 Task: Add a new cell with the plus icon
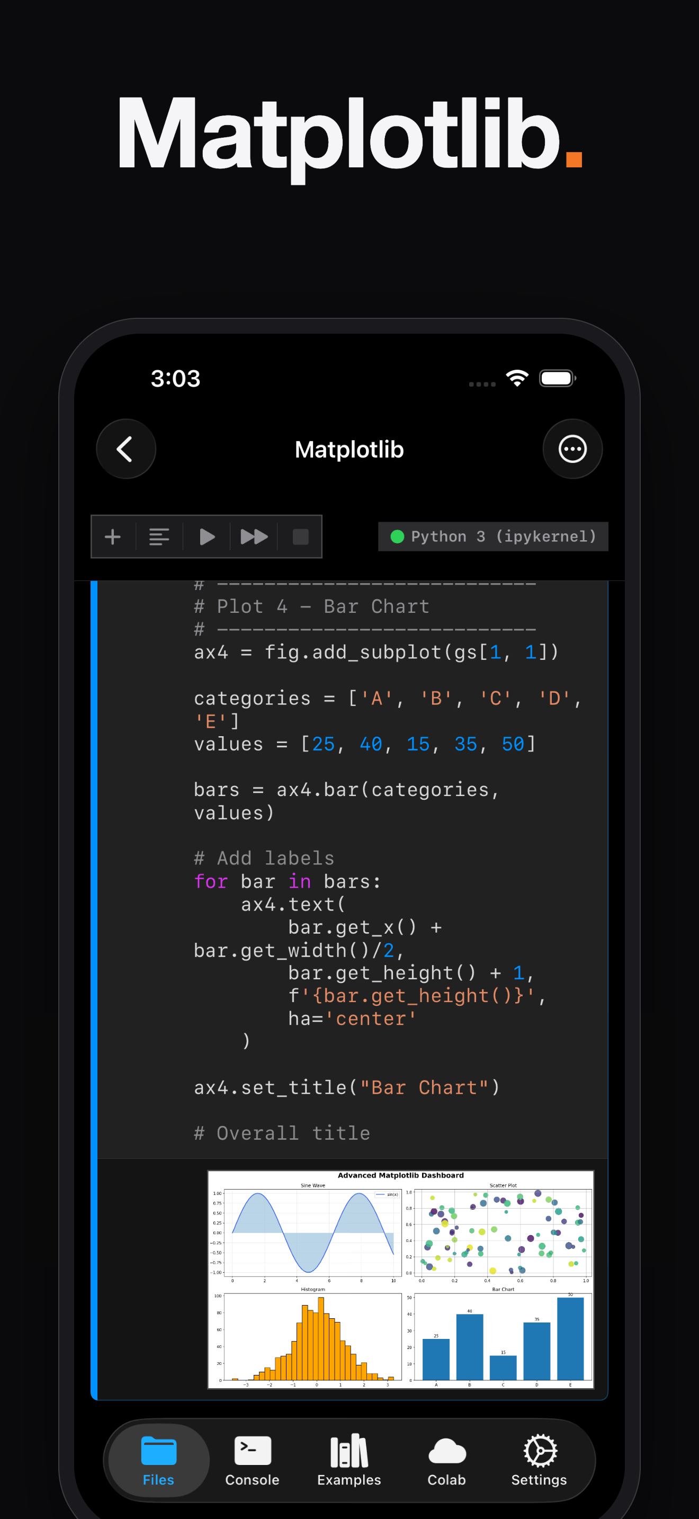coord(113,537)
